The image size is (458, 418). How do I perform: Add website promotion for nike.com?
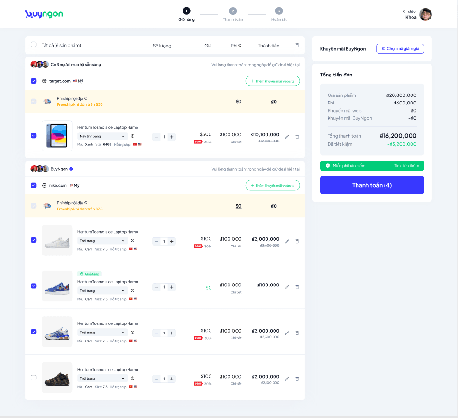click(x=273, y=185)
